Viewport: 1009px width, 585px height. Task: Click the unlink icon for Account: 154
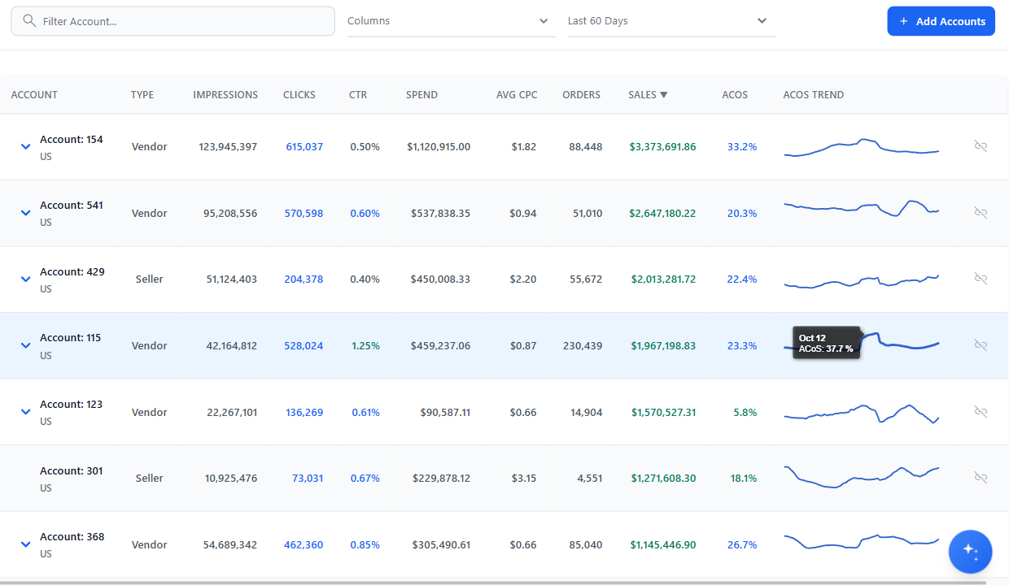(x=981, y=146)
